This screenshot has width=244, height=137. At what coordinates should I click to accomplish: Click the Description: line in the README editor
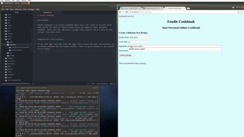pyautogui.click(x=43, y=20)
